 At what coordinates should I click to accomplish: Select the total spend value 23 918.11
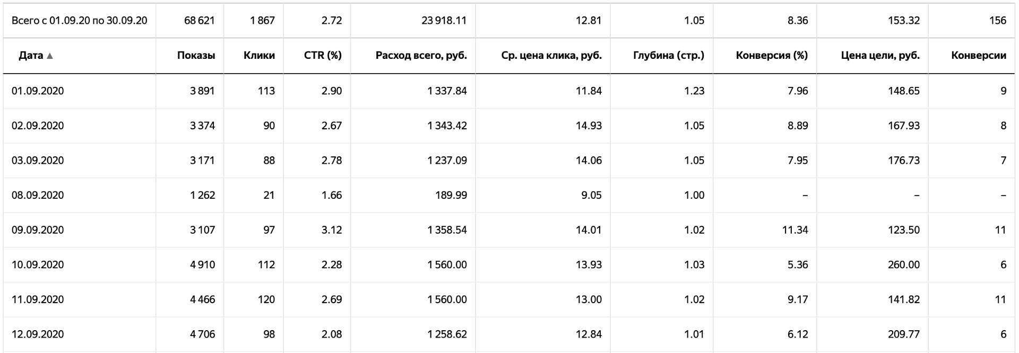[x=444, y=20]
